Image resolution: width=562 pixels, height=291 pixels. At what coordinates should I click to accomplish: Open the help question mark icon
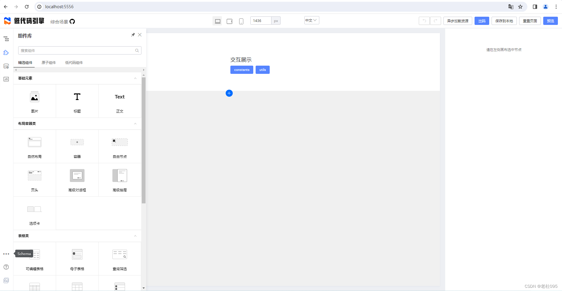coord(6,267)
